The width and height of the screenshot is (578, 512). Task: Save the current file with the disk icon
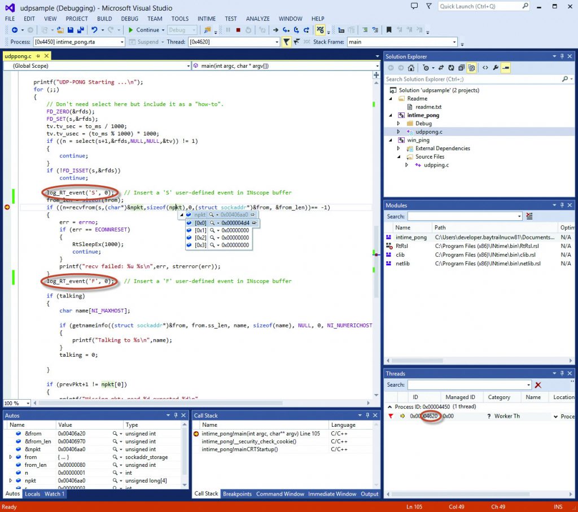point(71,30)
